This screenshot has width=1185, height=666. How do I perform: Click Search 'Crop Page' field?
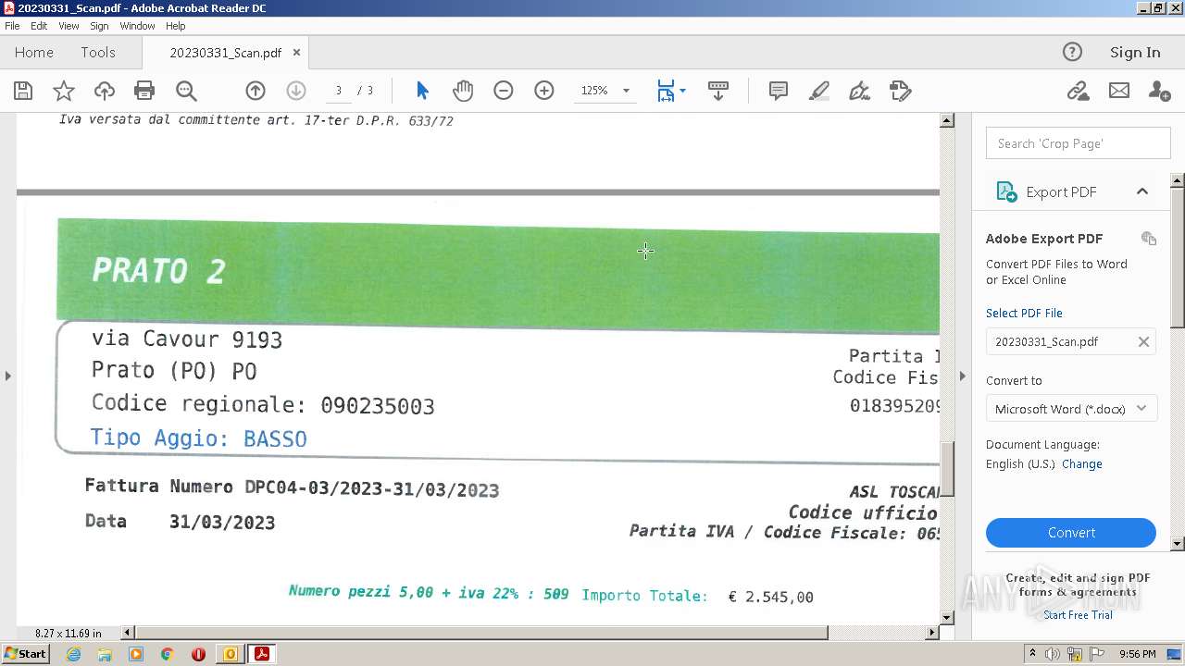(1078, 143)
